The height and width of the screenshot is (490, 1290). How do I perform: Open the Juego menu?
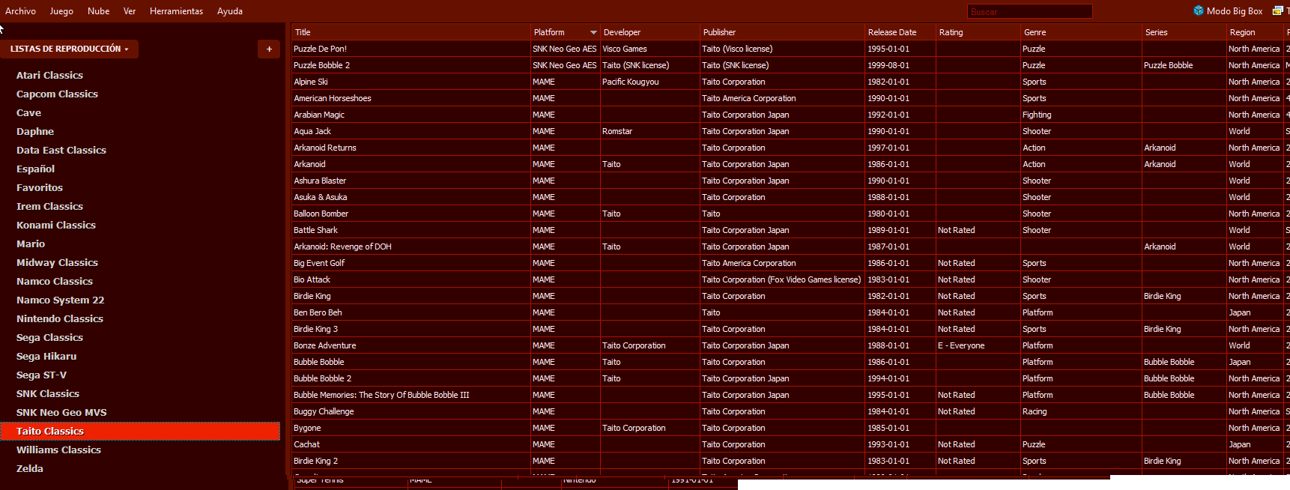coord(61,11)
